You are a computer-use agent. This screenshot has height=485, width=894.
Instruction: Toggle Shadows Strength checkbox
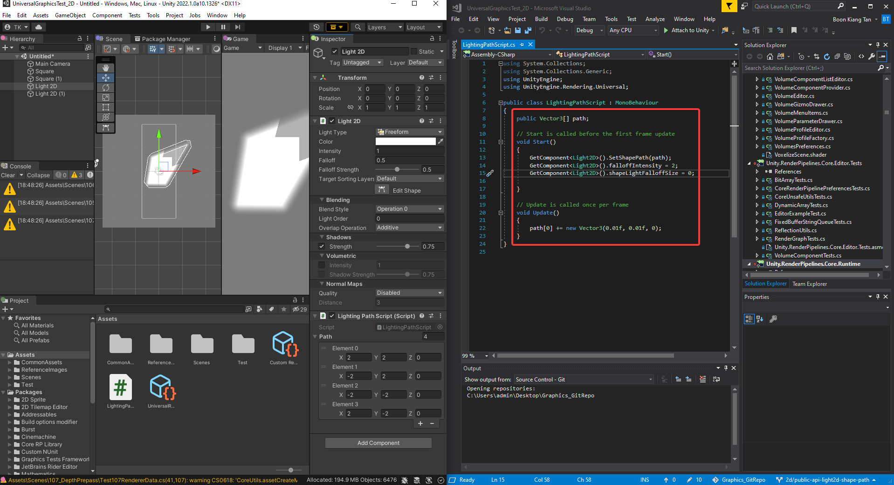(x=322, y=246)
